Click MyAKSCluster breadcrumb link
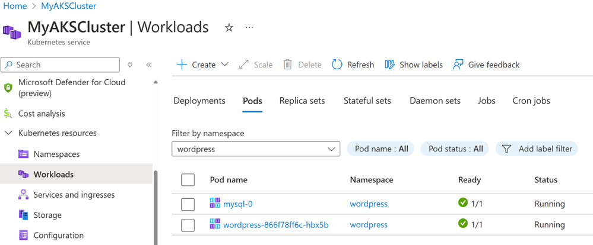The width and height of the screenshot is (593, 245). 68,6
